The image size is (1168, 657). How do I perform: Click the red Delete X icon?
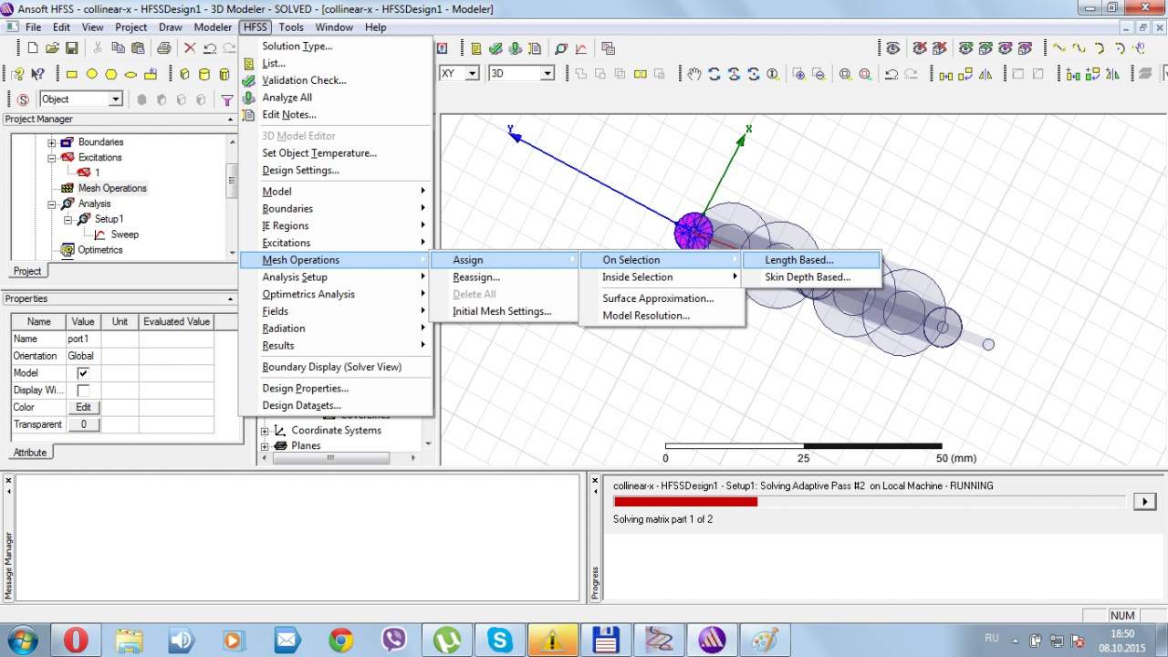[x=190, y=48]
